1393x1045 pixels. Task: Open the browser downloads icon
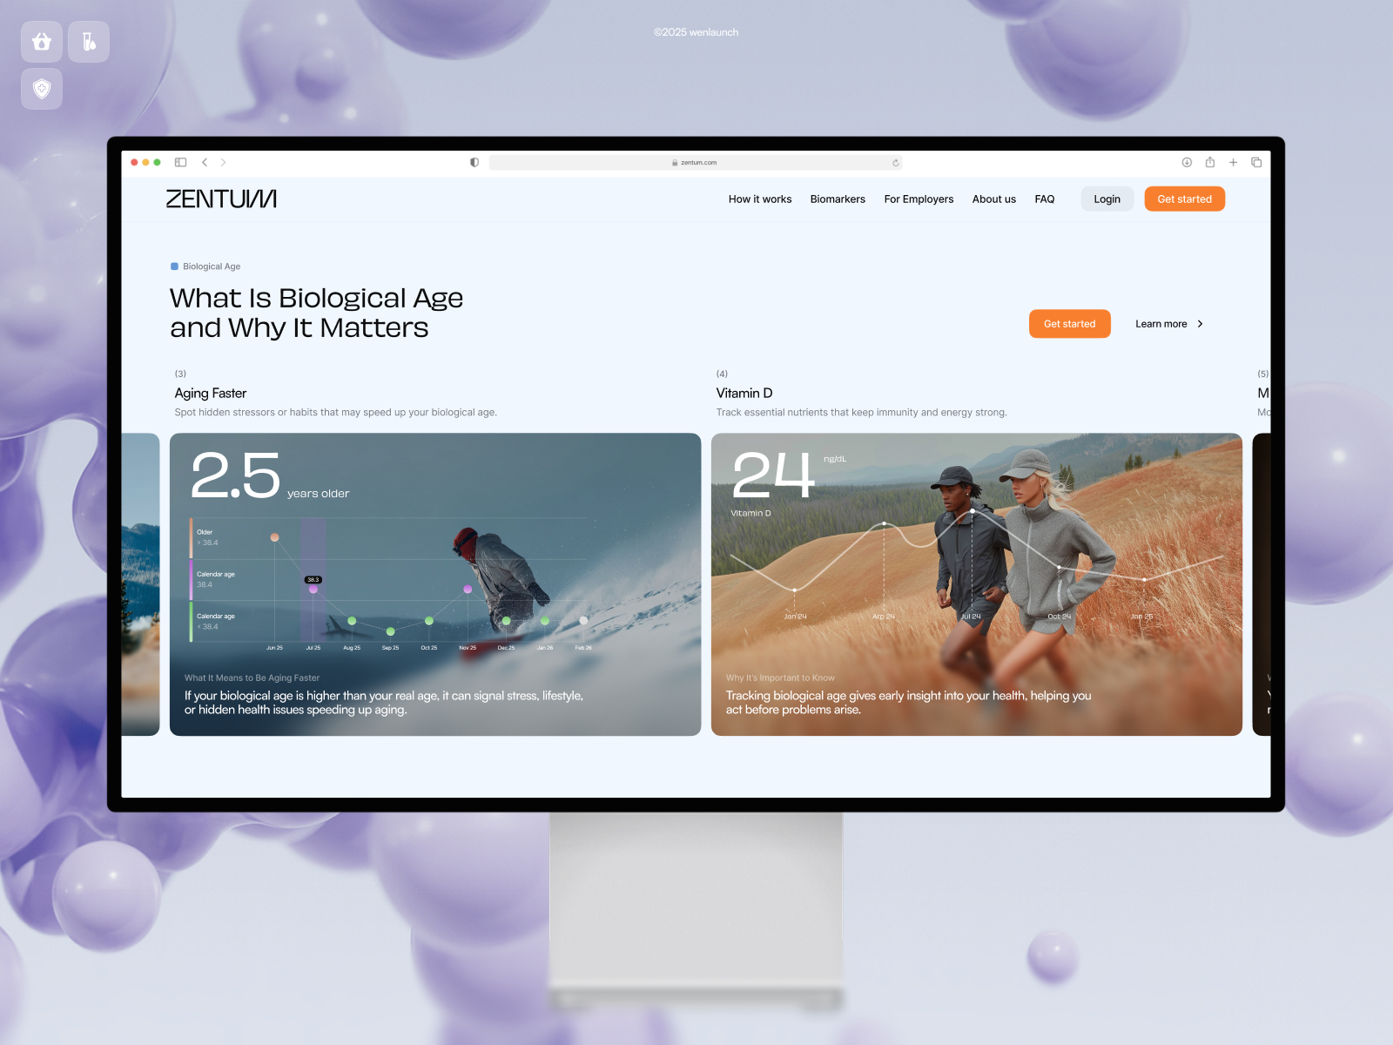[x=1187, y=162]
